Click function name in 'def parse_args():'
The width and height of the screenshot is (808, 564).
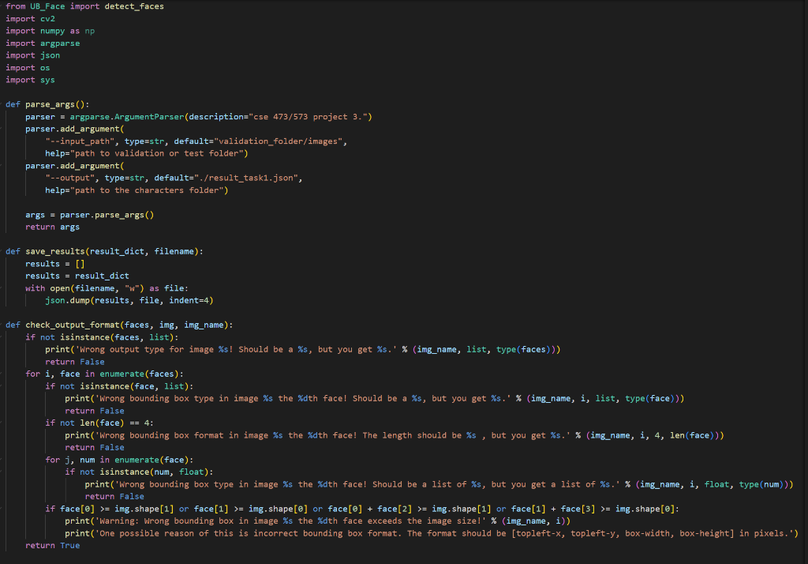tap(50, 104)
